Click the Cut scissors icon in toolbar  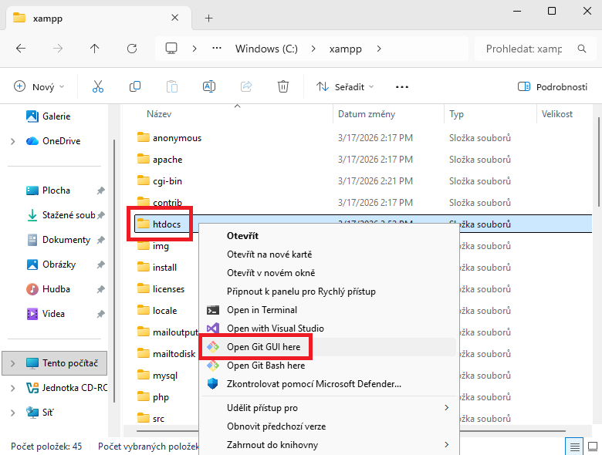(x=98, y=86)
